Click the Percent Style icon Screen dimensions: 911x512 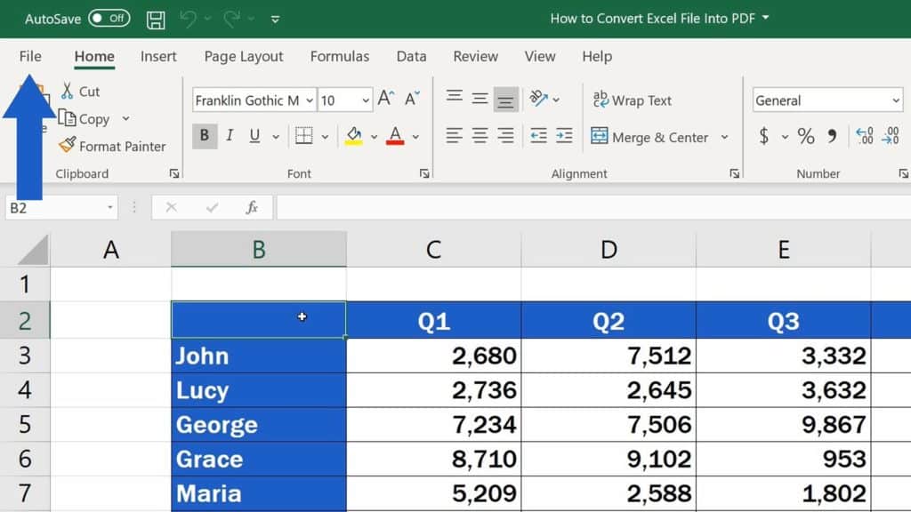(x=805, y=136)
